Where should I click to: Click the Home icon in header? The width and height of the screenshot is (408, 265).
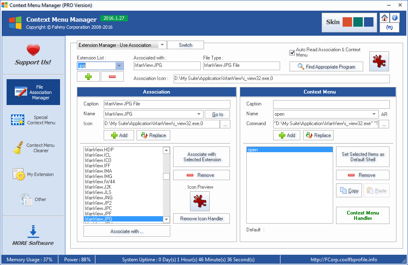tap(384, 18)
